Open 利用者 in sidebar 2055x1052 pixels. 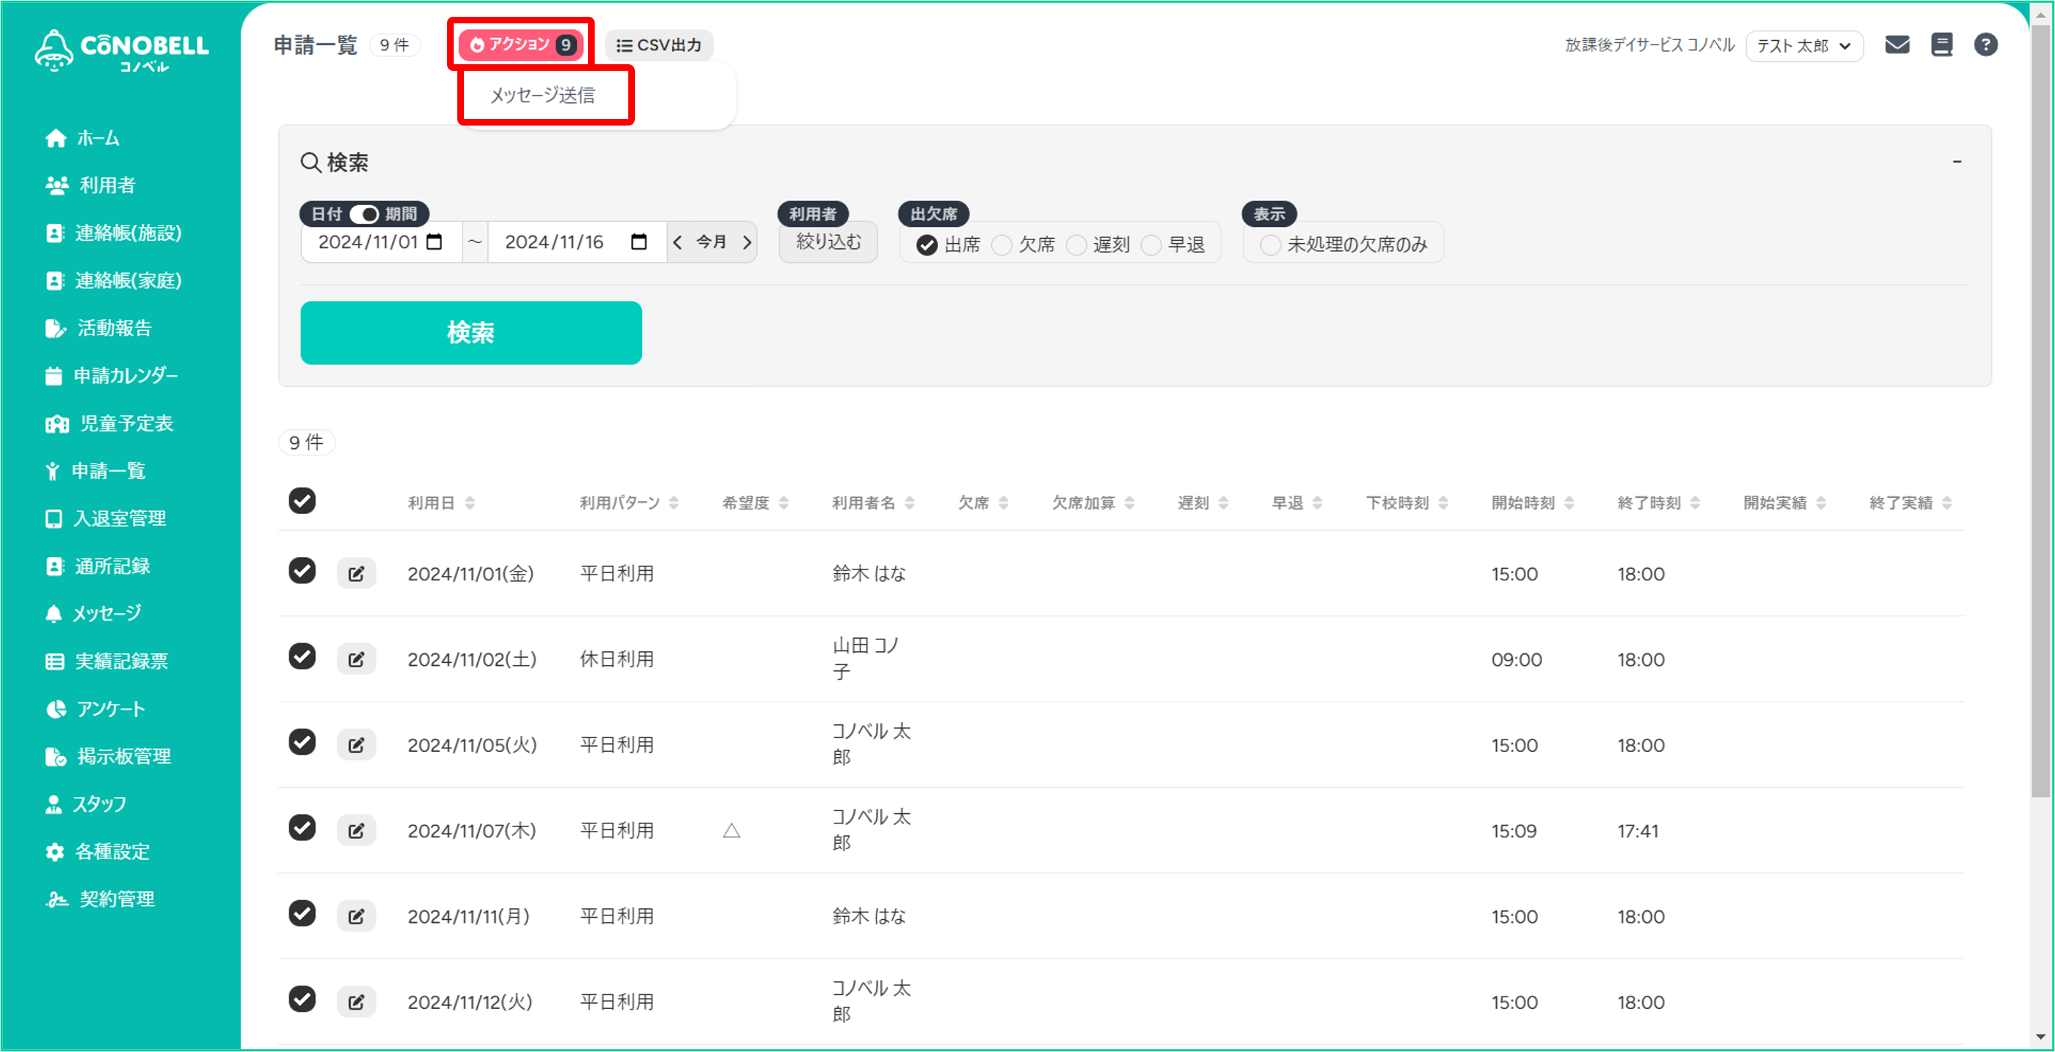91,185
